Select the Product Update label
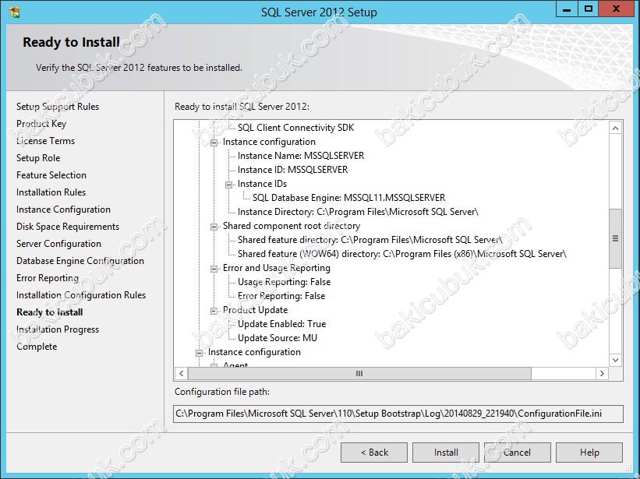 pyautogui.click(x=255, y=310)
